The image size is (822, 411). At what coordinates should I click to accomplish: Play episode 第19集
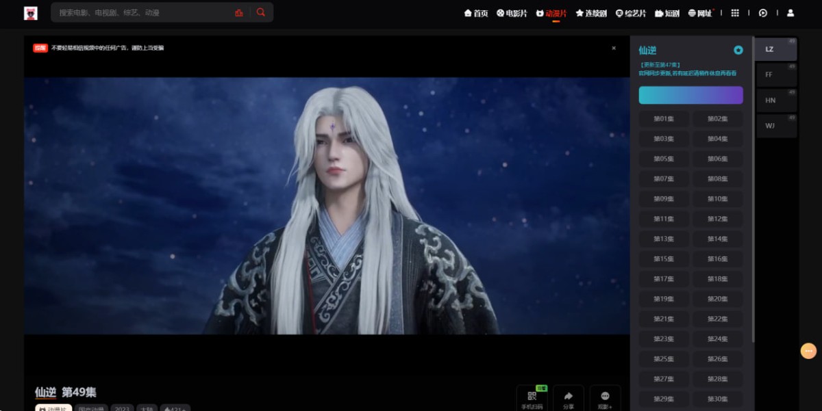[x=664, y=299]
